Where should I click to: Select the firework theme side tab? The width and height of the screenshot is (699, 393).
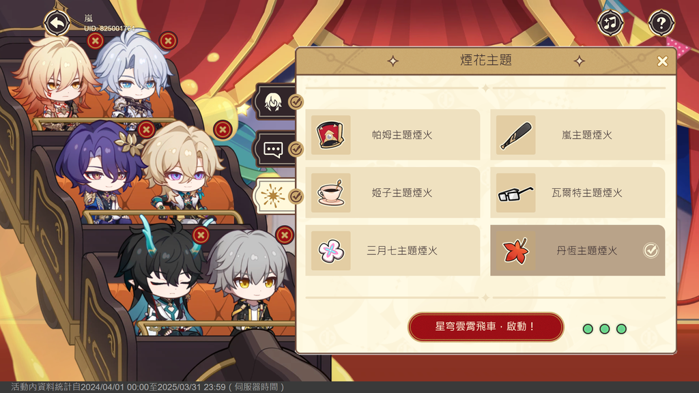[276, 196]
